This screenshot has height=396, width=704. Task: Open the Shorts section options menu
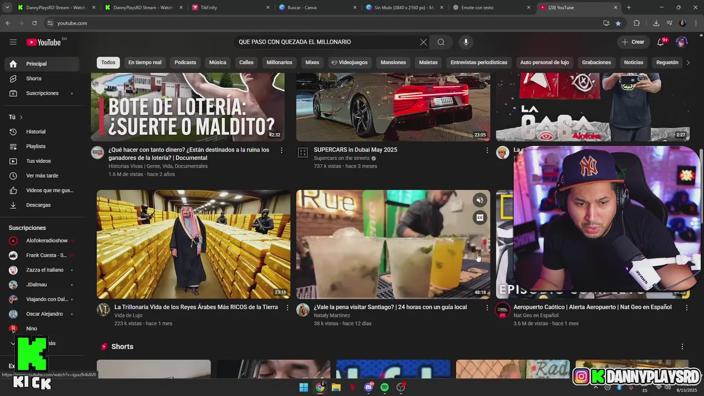pyautogui.click(x=683, y=346)
